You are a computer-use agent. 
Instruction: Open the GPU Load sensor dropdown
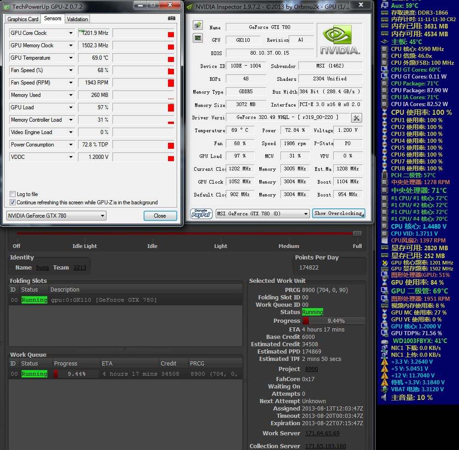coord(71,107)
